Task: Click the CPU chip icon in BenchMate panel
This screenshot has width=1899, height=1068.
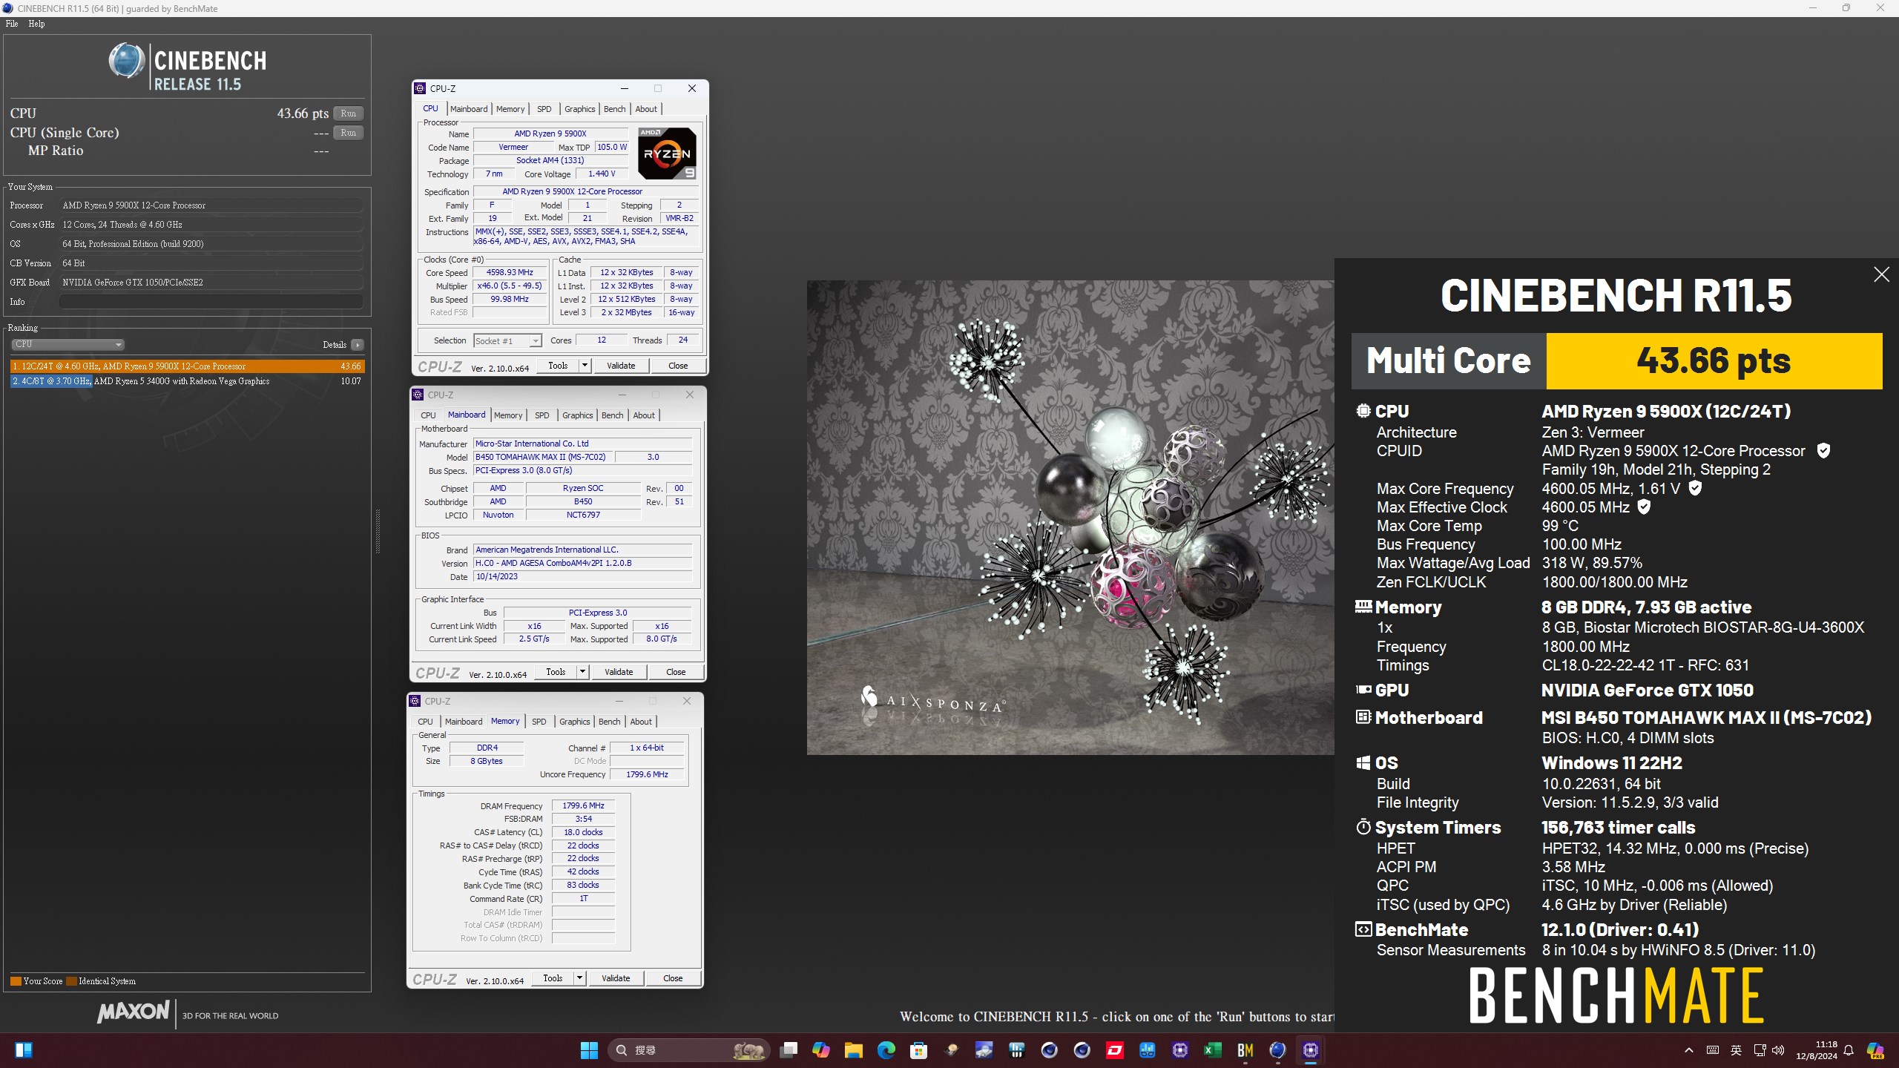Action: [1363, 411]
